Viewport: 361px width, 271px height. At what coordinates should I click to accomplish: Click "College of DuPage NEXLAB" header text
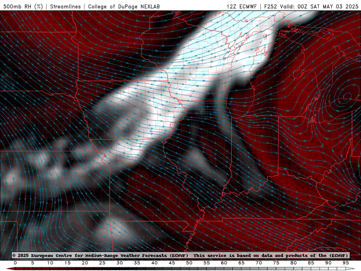click(124, 6)
